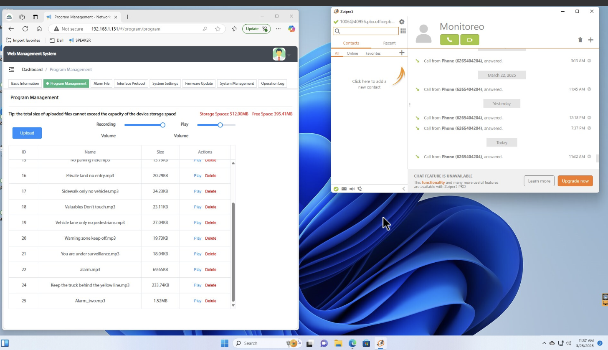
Task: Open the Edge workspaces icon
Action: point(22,17)
